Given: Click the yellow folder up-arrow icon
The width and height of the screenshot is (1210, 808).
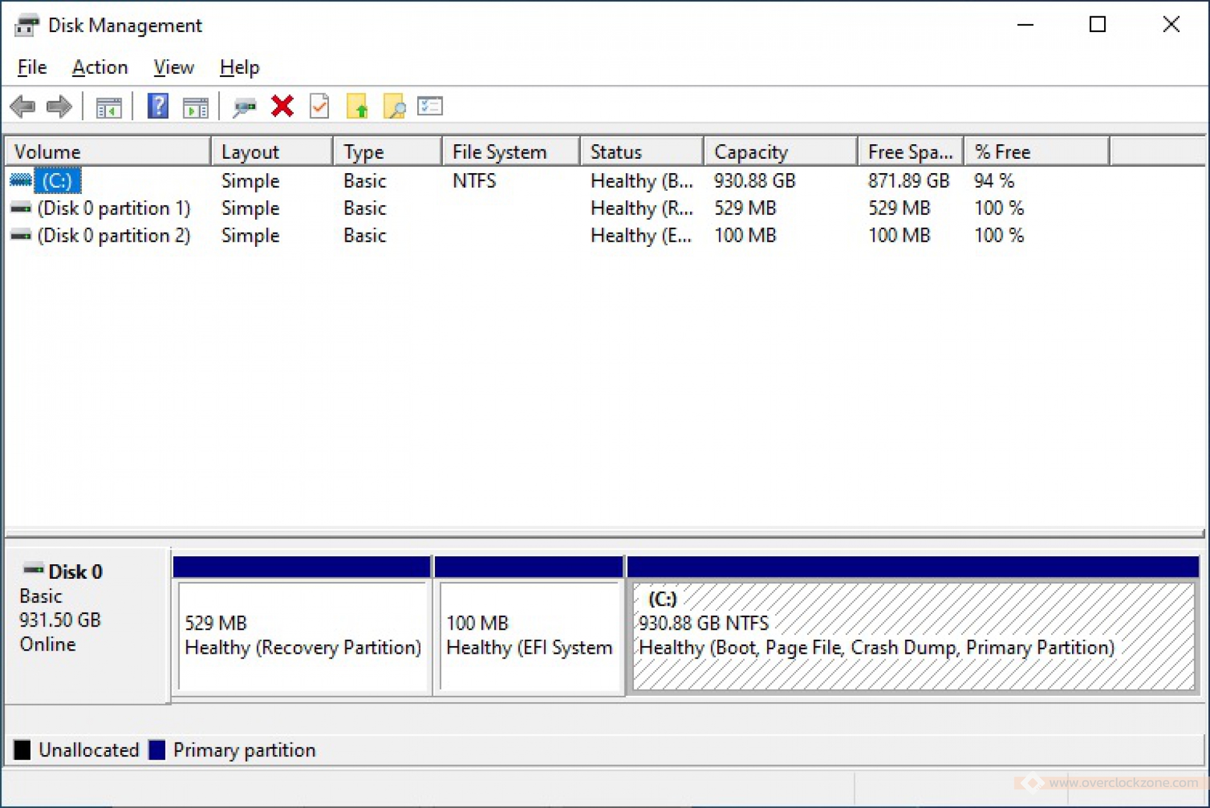Looking at the screenshot, I should click(357, 106).
